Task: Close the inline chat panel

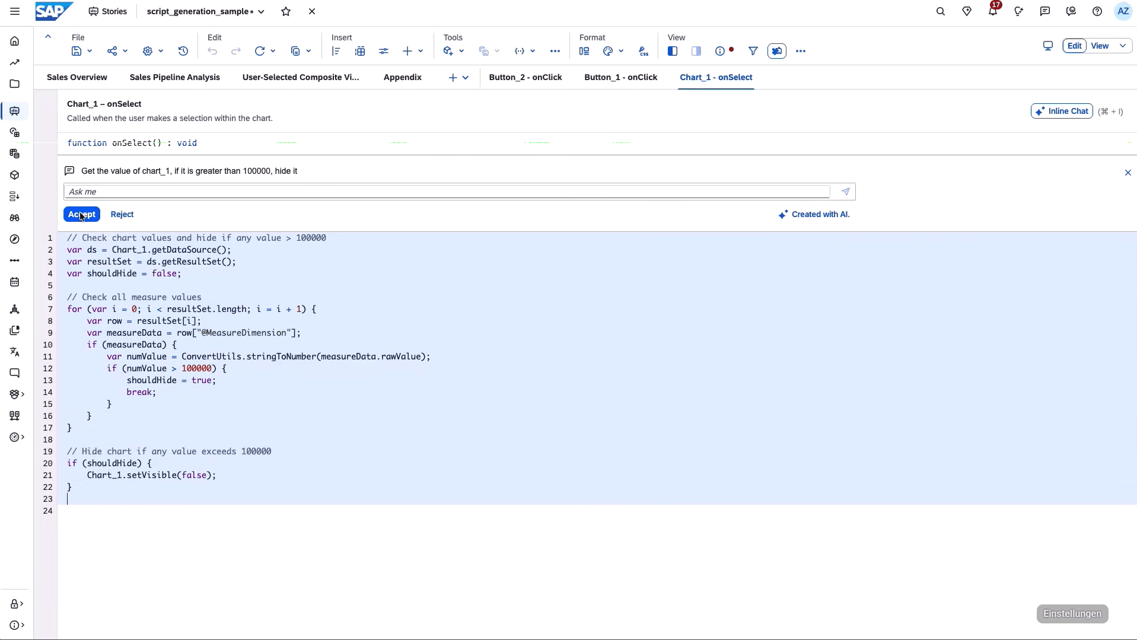Action: [x=1128, y=173]
